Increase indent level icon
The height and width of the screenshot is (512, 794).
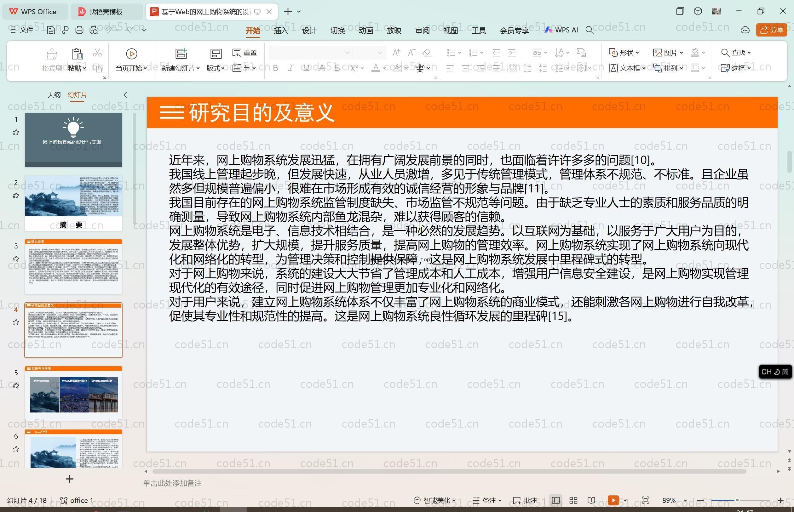512,53
